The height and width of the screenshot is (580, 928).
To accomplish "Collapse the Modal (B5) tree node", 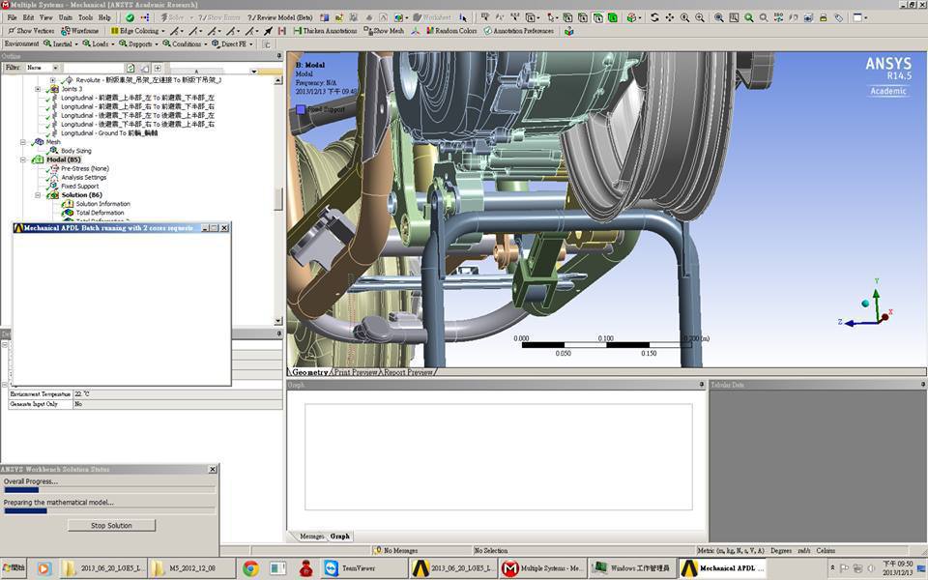I will coord(24,159).
